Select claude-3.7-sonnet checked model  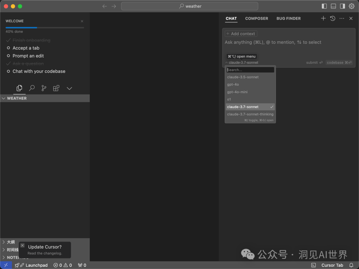[250, 107]
